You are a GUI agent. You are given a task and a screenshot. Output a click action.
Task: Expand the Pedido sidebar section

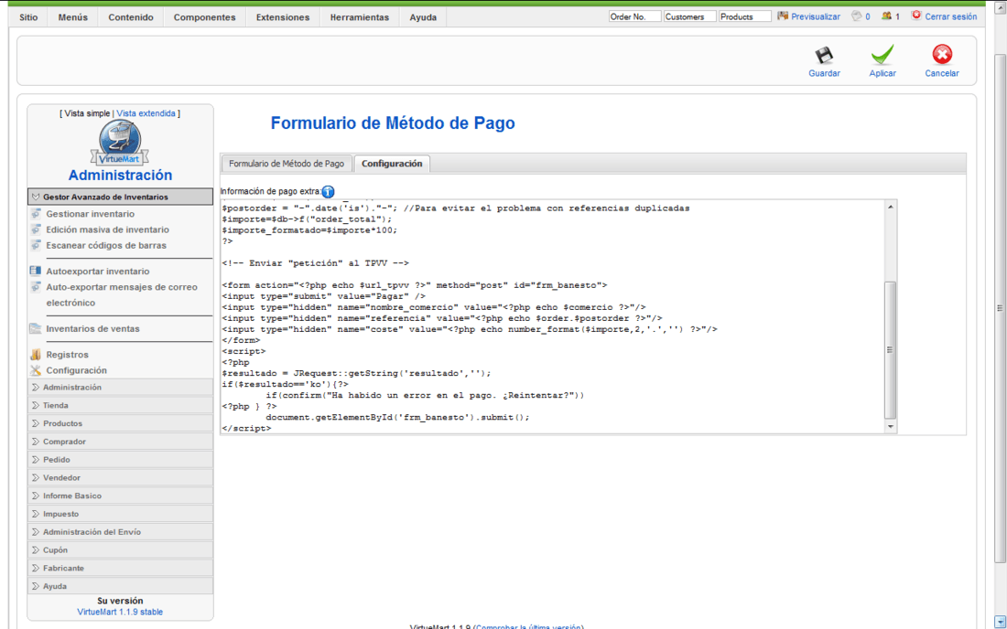(120, 460)
